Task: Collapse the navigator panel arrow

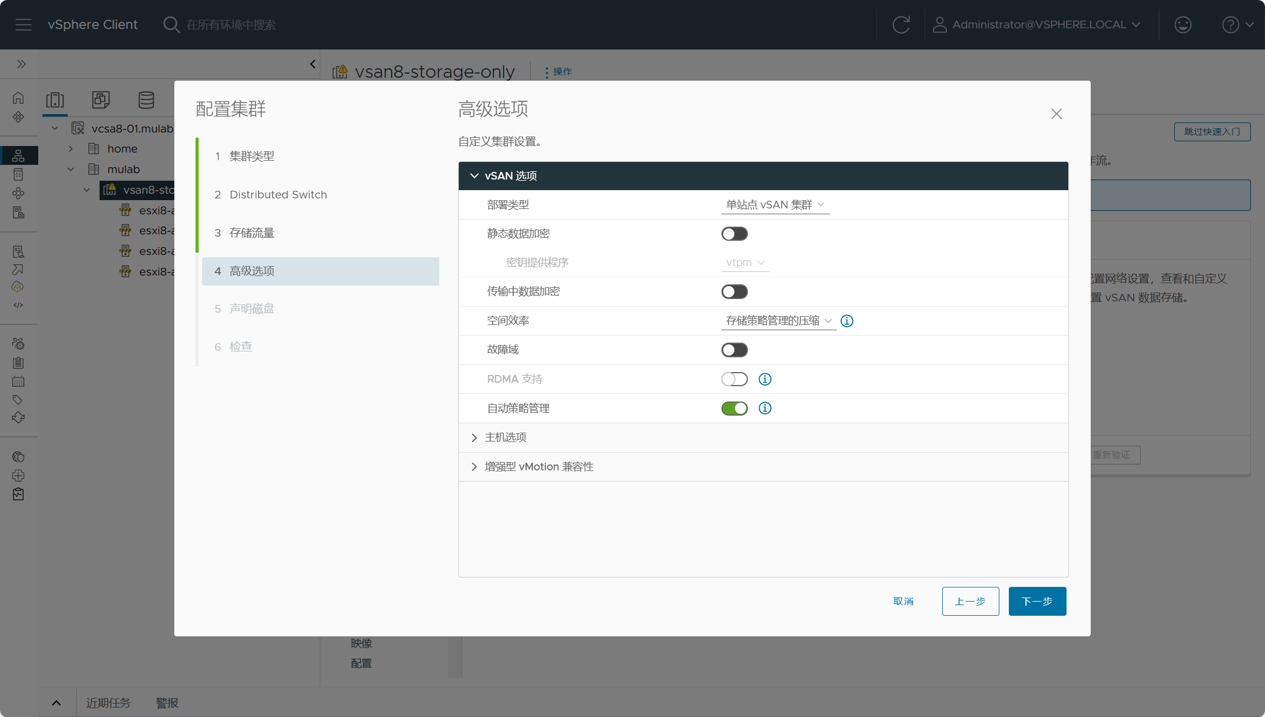Action: (x=313, y=64)
